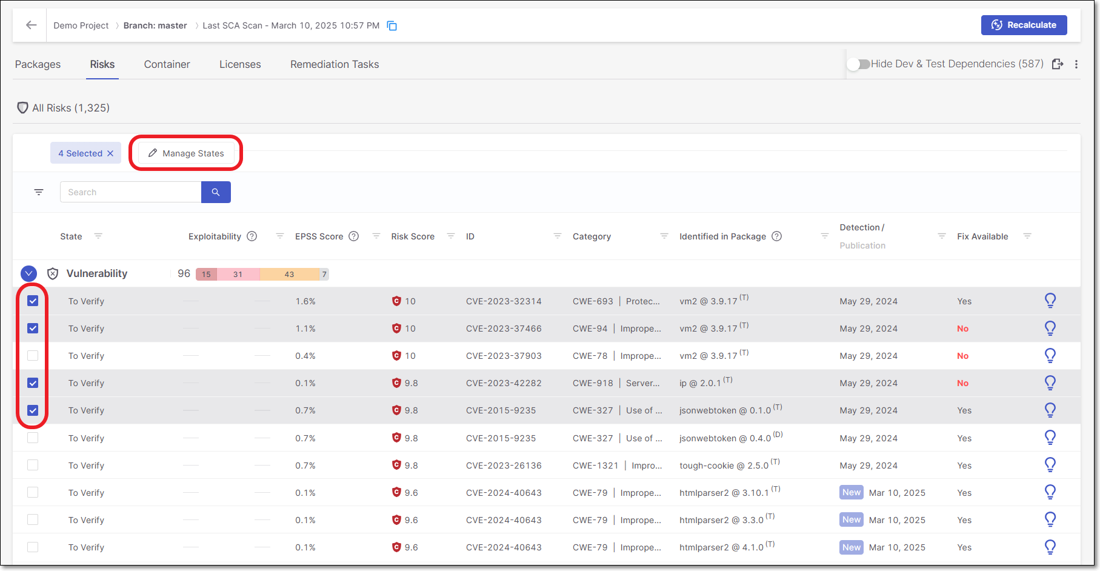1100x571 pixels.
Task: Open EPSS Score help question mark
Action: click(354, 236)
